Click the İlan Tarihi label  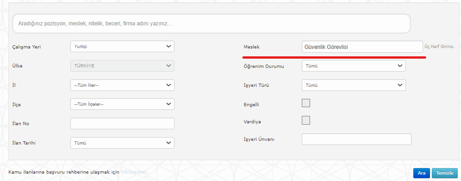tap(24, 143)
